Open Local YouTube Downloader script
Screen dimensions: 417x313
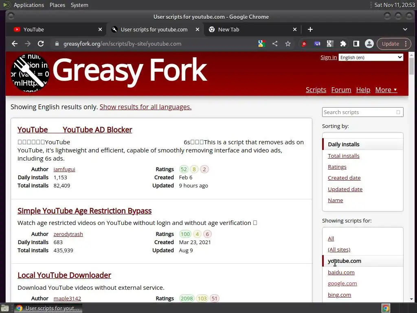click(64, 275)
